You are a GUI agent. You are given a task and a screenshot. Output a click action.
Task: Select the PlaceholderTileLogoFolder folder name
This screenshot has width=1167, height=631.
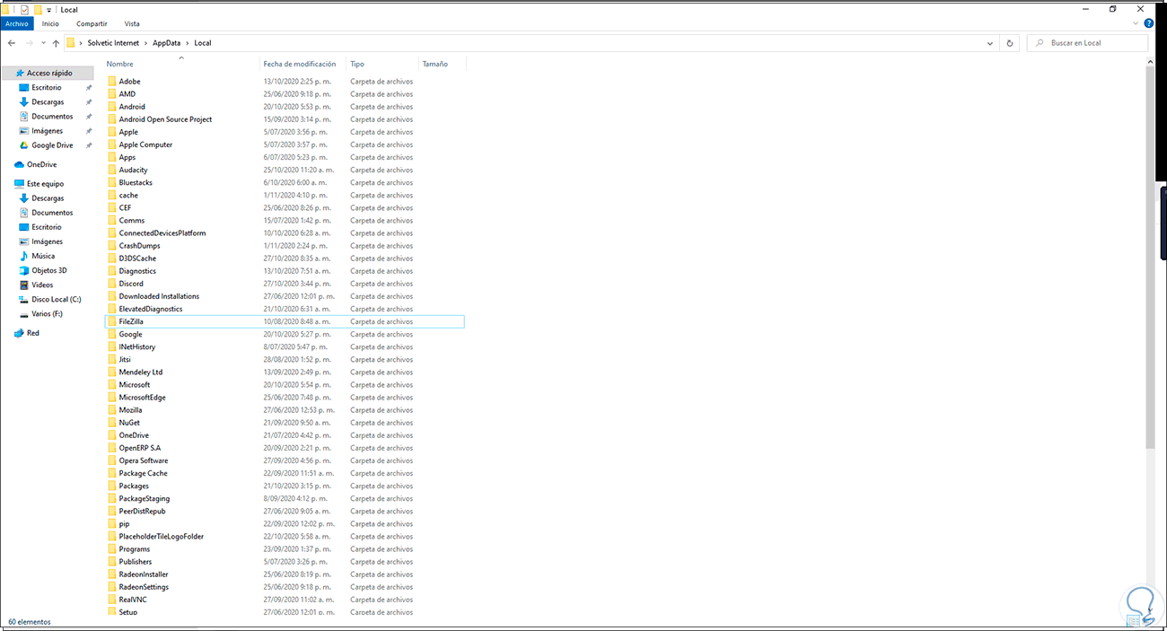click(x=162, y=536)
